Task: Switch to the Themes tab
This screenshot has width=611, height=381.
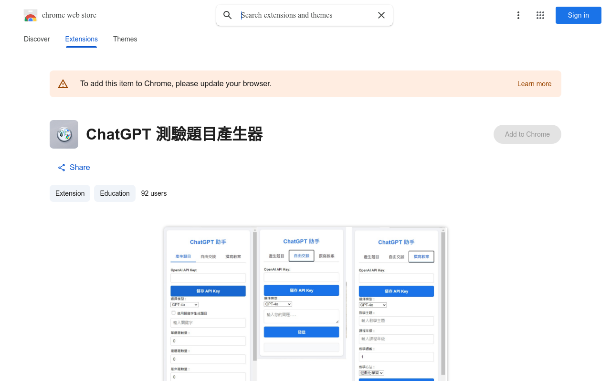Action: (125, 39)
